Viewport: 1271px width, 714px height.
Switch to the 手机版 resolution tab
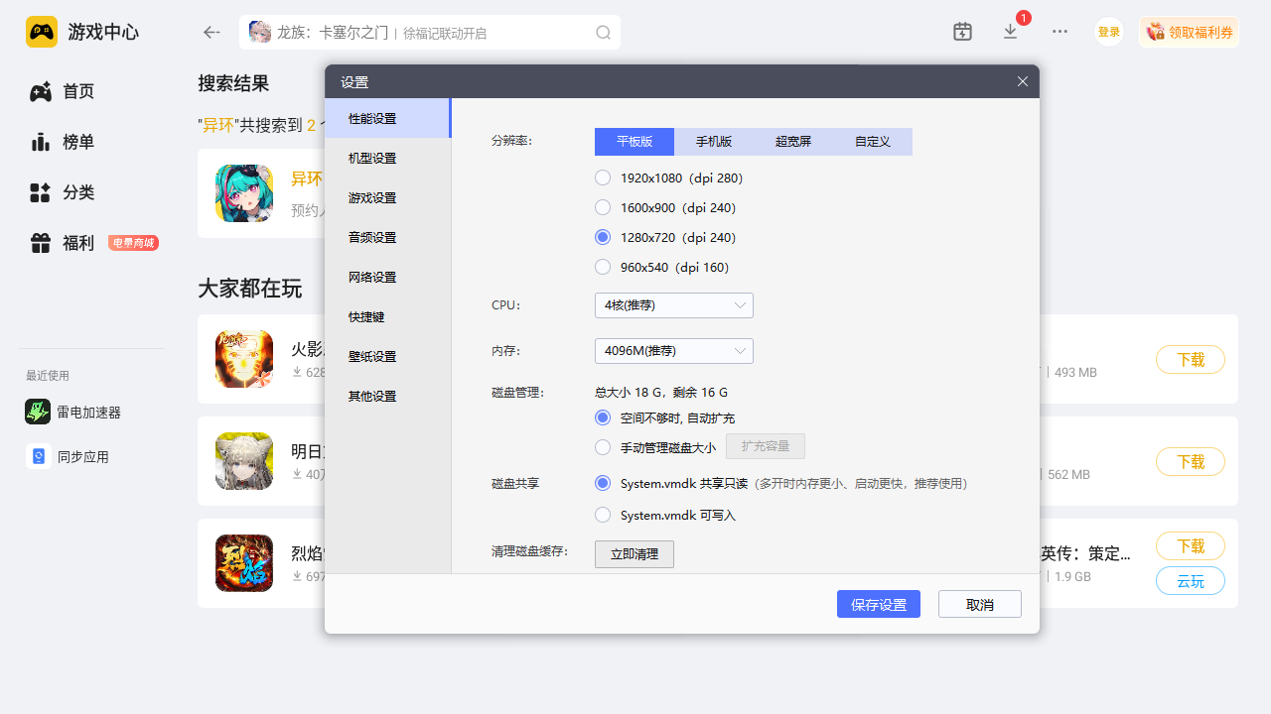(x=713, y=142)
